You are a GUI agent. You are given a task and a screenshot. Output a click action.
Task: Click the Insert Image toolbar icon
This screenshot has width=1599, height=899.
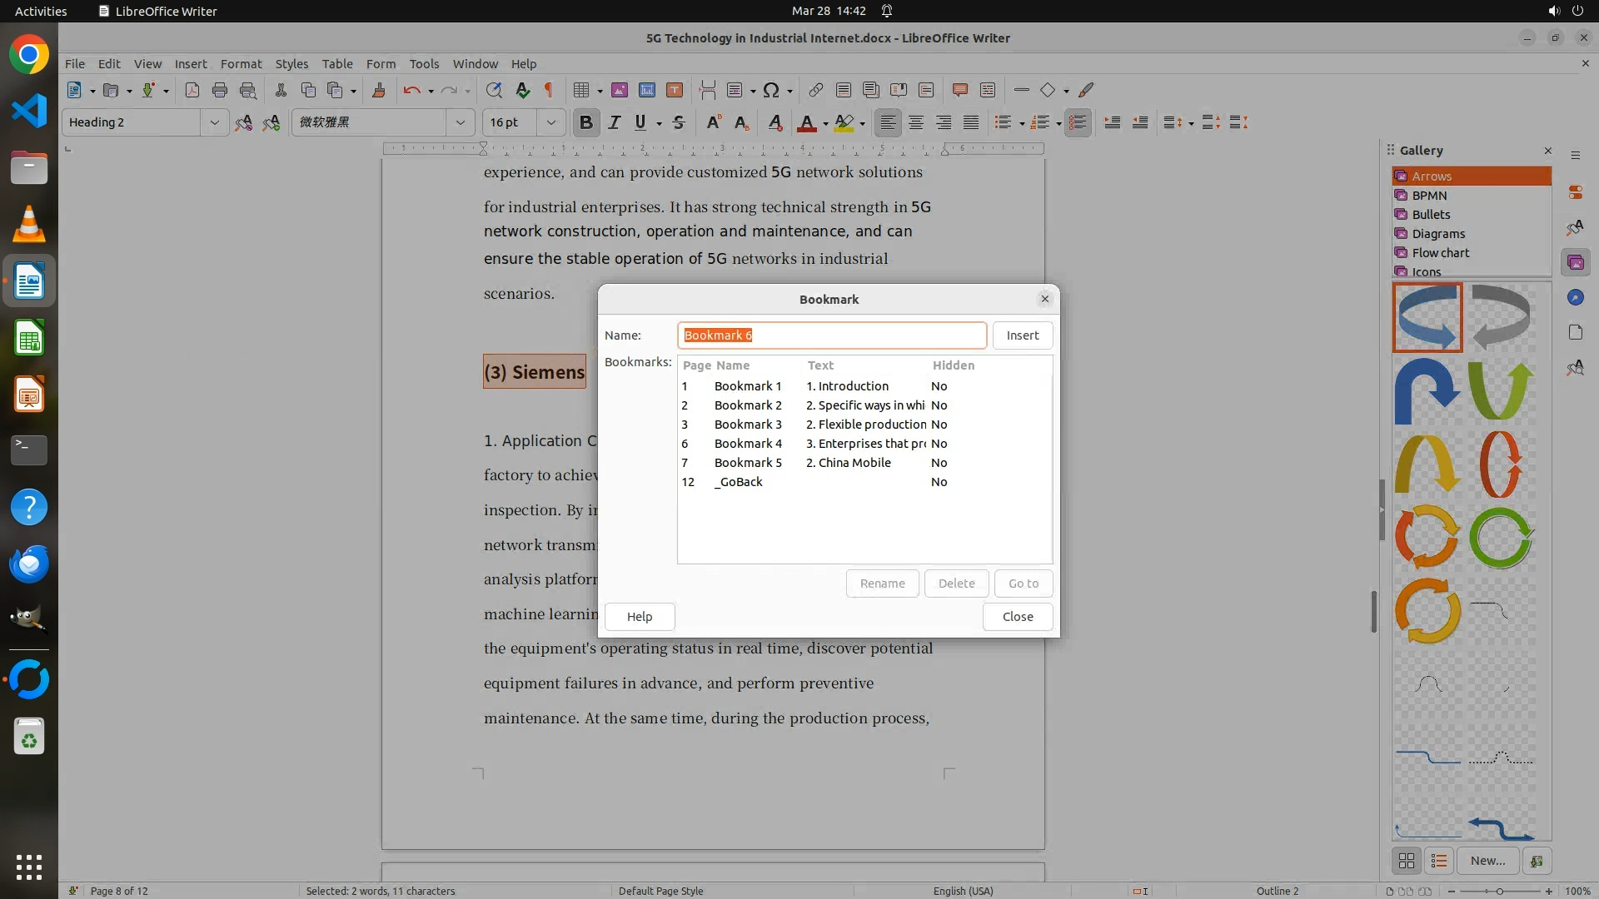[620, 90]
